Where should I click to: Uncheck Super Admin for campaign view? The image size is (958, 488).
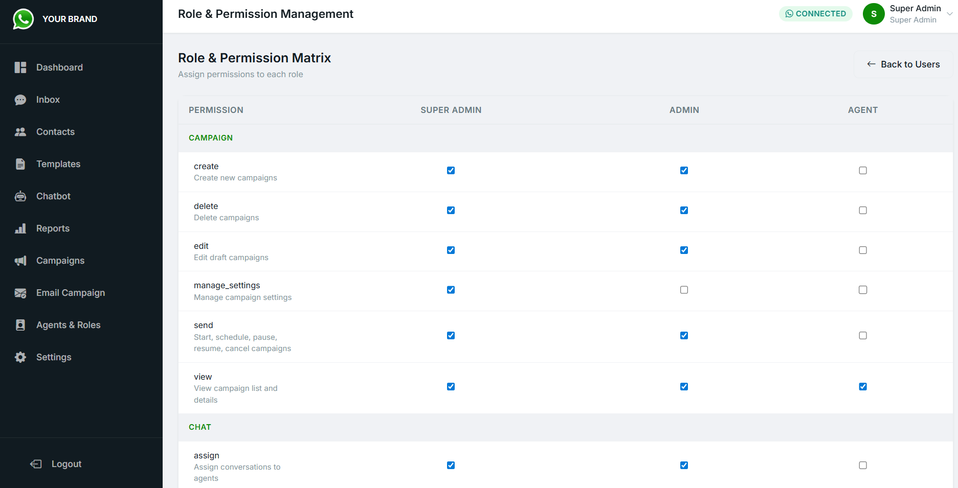451,386
